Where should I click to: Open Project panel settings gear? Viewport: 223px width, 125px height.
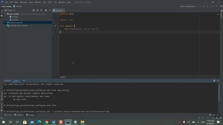(46, 10)
